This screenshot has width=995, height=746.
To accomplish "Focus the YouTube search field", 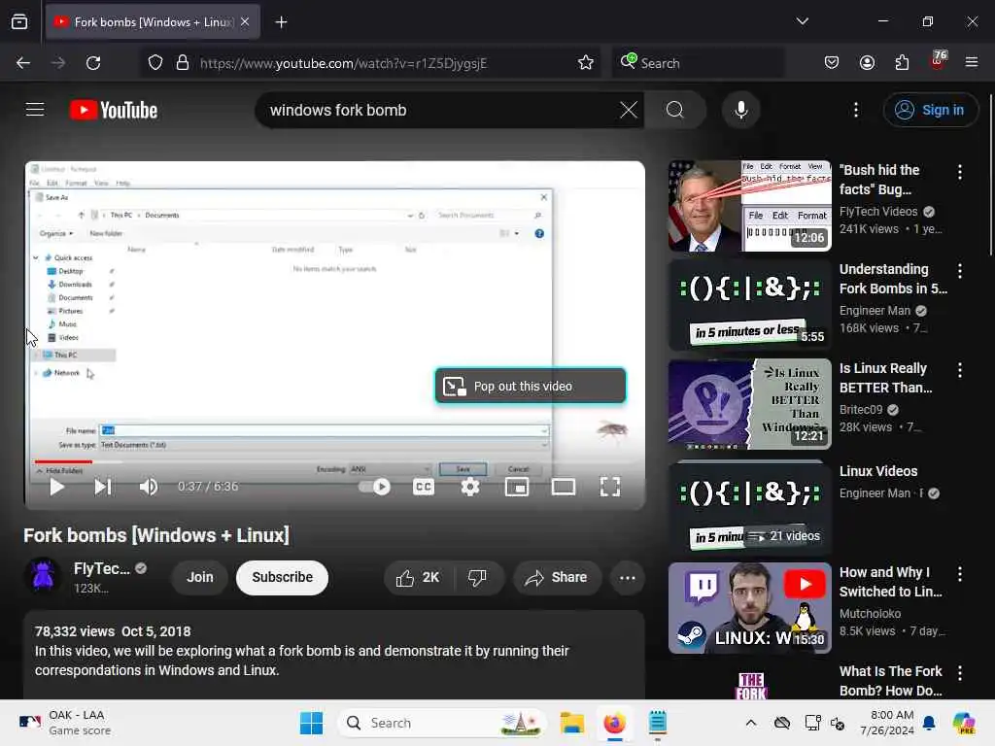I will click(438, 110).
